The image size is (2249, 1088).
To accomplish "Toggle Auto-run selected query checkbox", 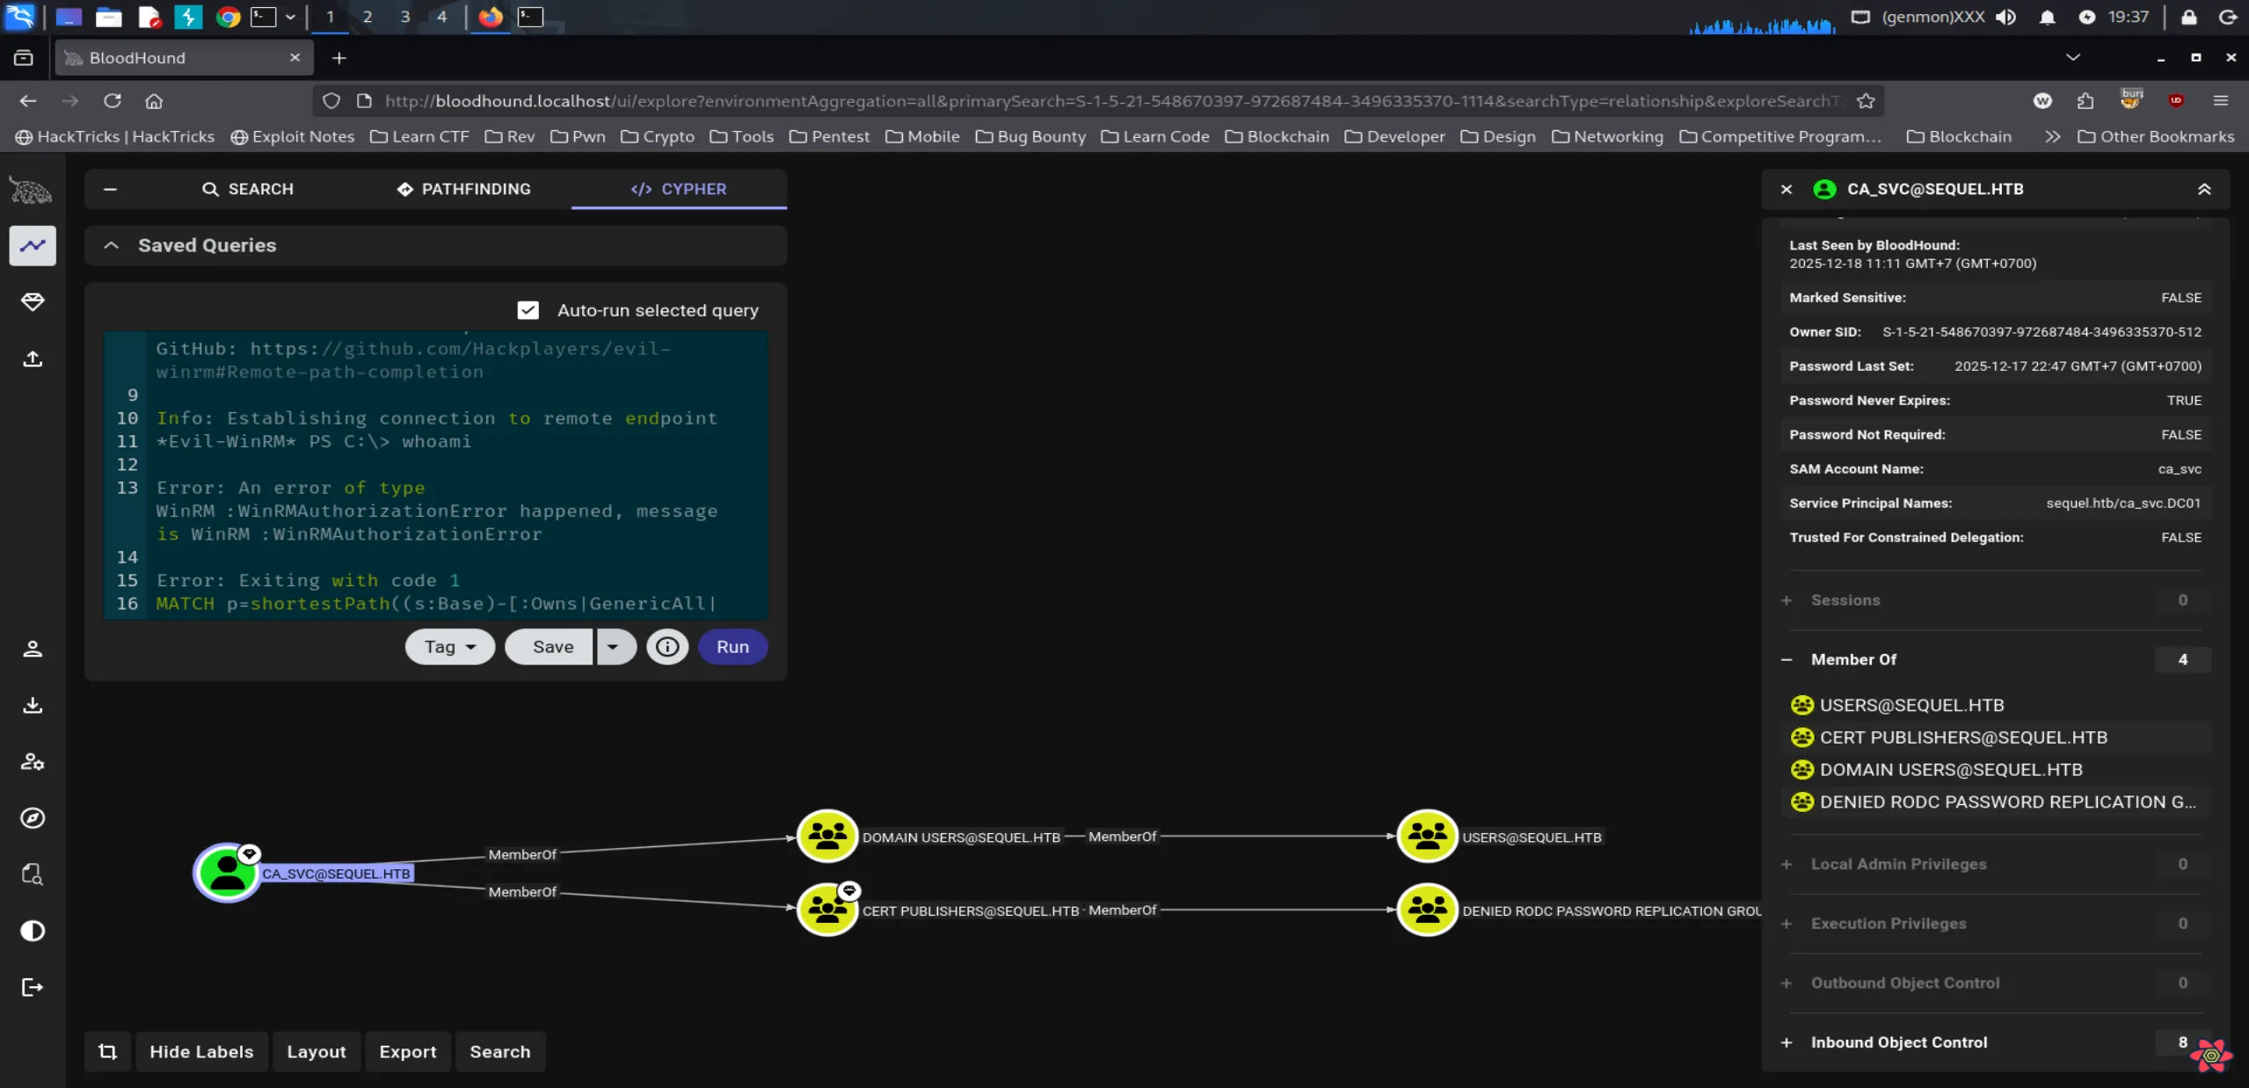I will coord(528,310).
